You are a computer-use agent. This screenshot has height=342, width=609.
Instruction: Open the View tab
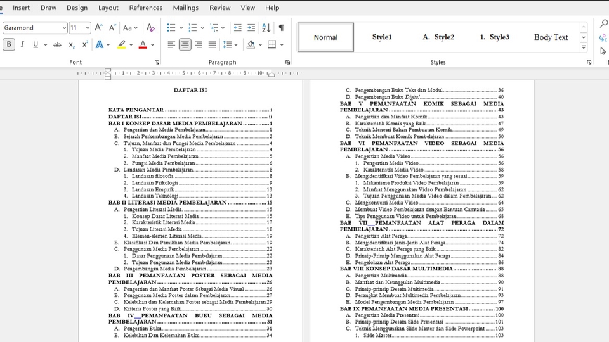[x=248, y=8]
